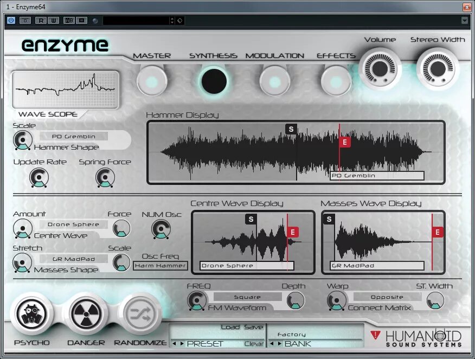Click the host activity indicator dot
Image resolution: width=475 pixels, height=359 pixels.
[95, 21]
